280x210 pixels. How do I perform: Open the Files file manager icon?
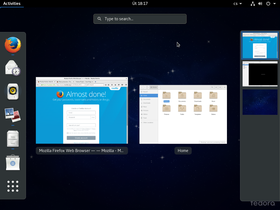tap(13, 139)
